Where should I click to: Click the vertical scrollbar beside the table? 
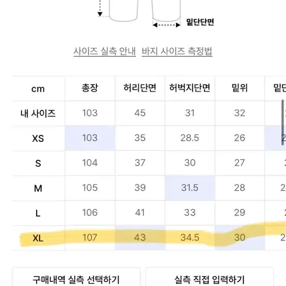pos(282,123)
